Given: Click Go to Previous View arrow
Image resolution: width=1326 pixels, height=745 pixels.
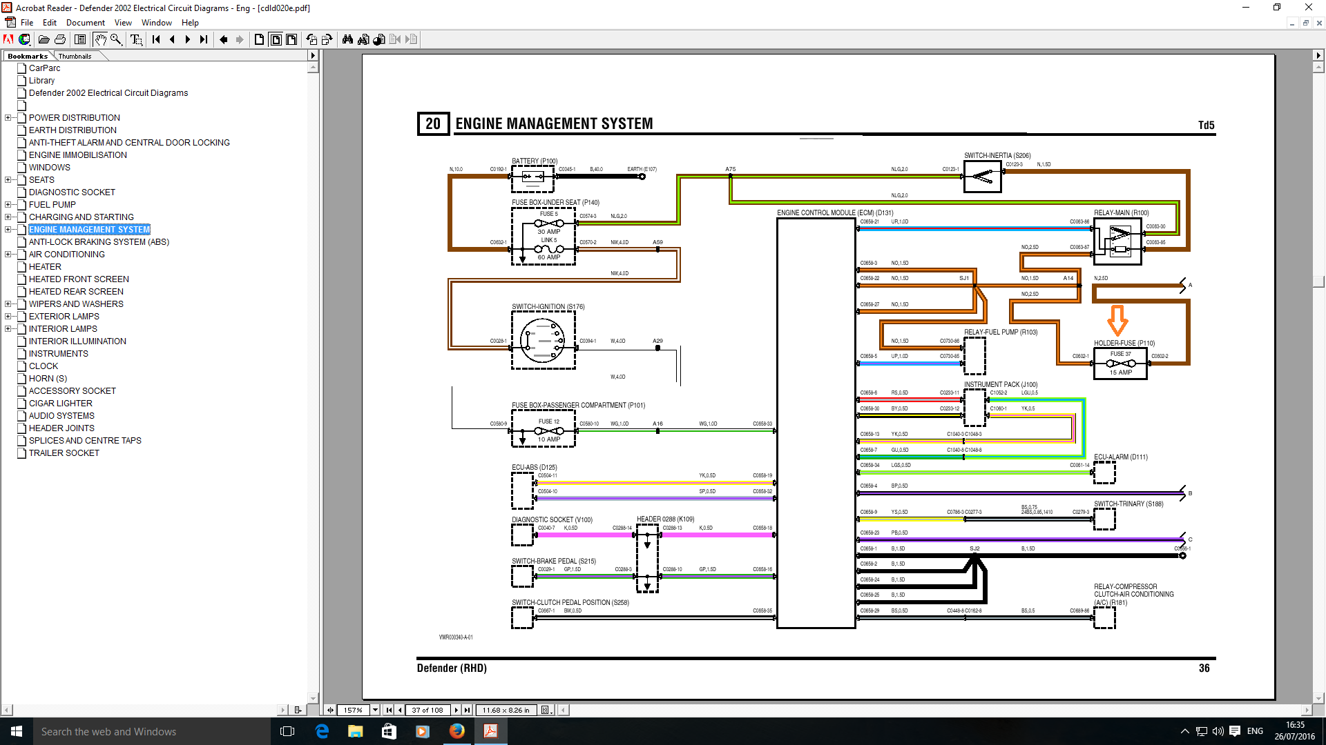Looking at the screenshot, I should [224, 39].
